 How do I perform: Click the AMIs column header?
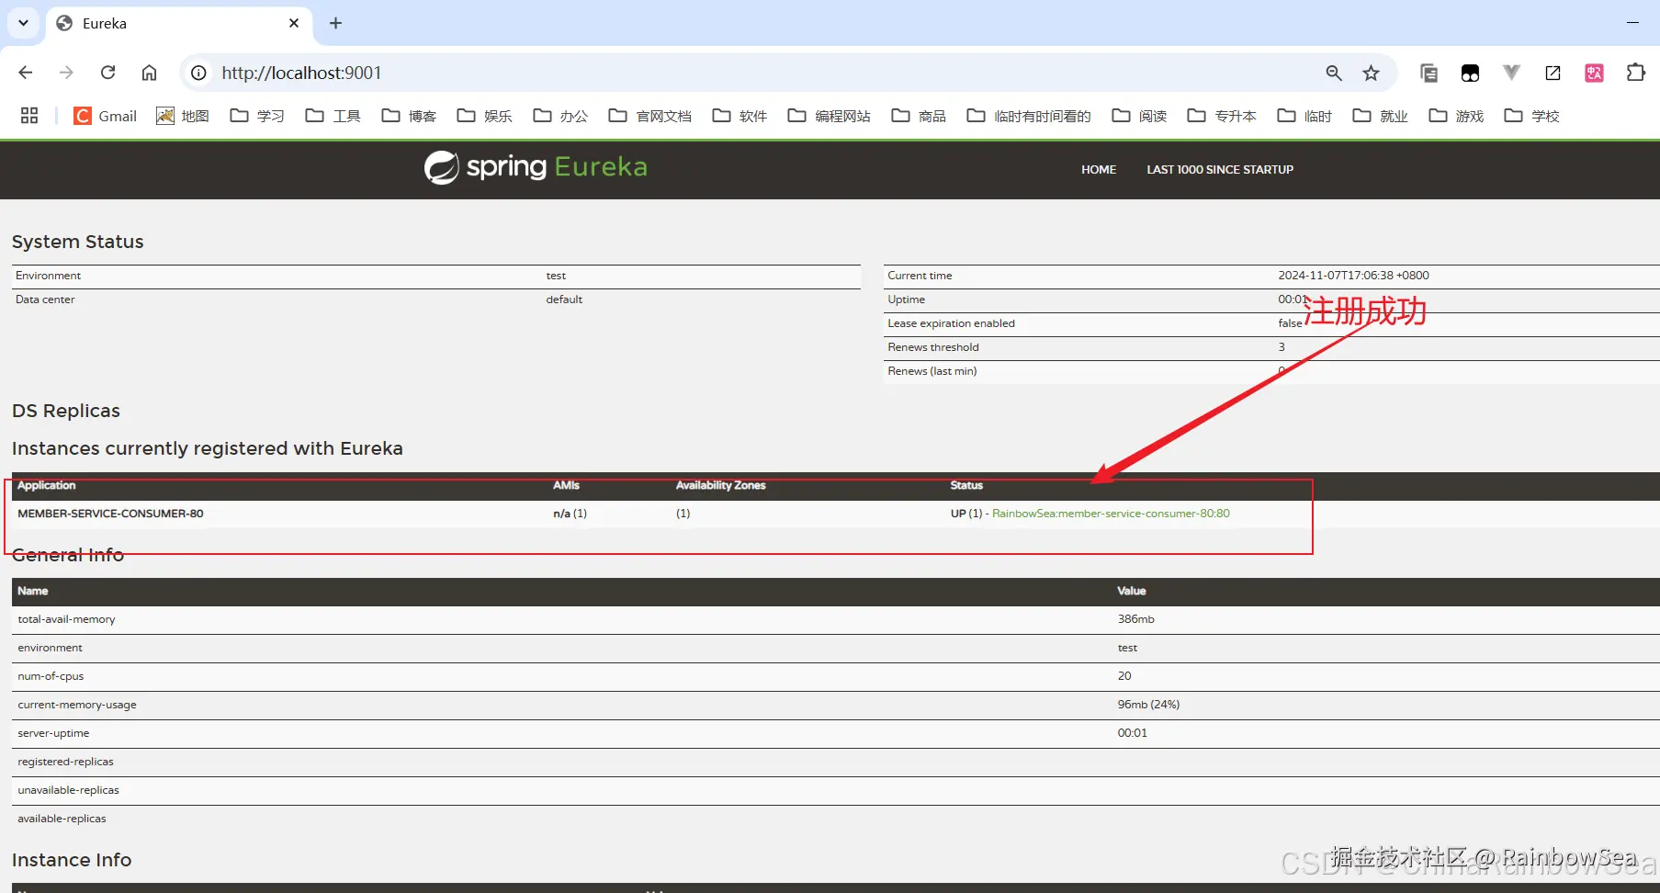(566, 485)
